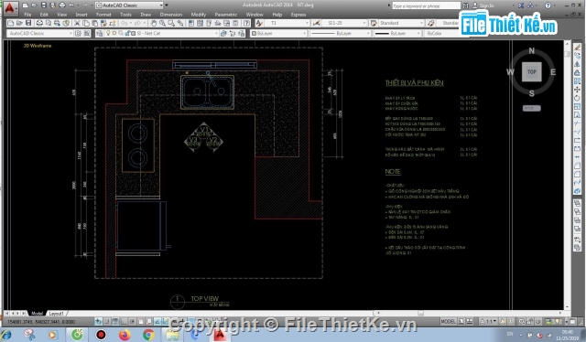Click the Help question mark toolbar icon
This screenshot has height=342, width=586.
click(x=246, y=23)
